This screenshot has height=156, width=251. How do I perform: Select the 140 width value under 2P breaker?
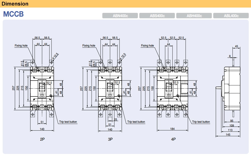click(42, 129)
